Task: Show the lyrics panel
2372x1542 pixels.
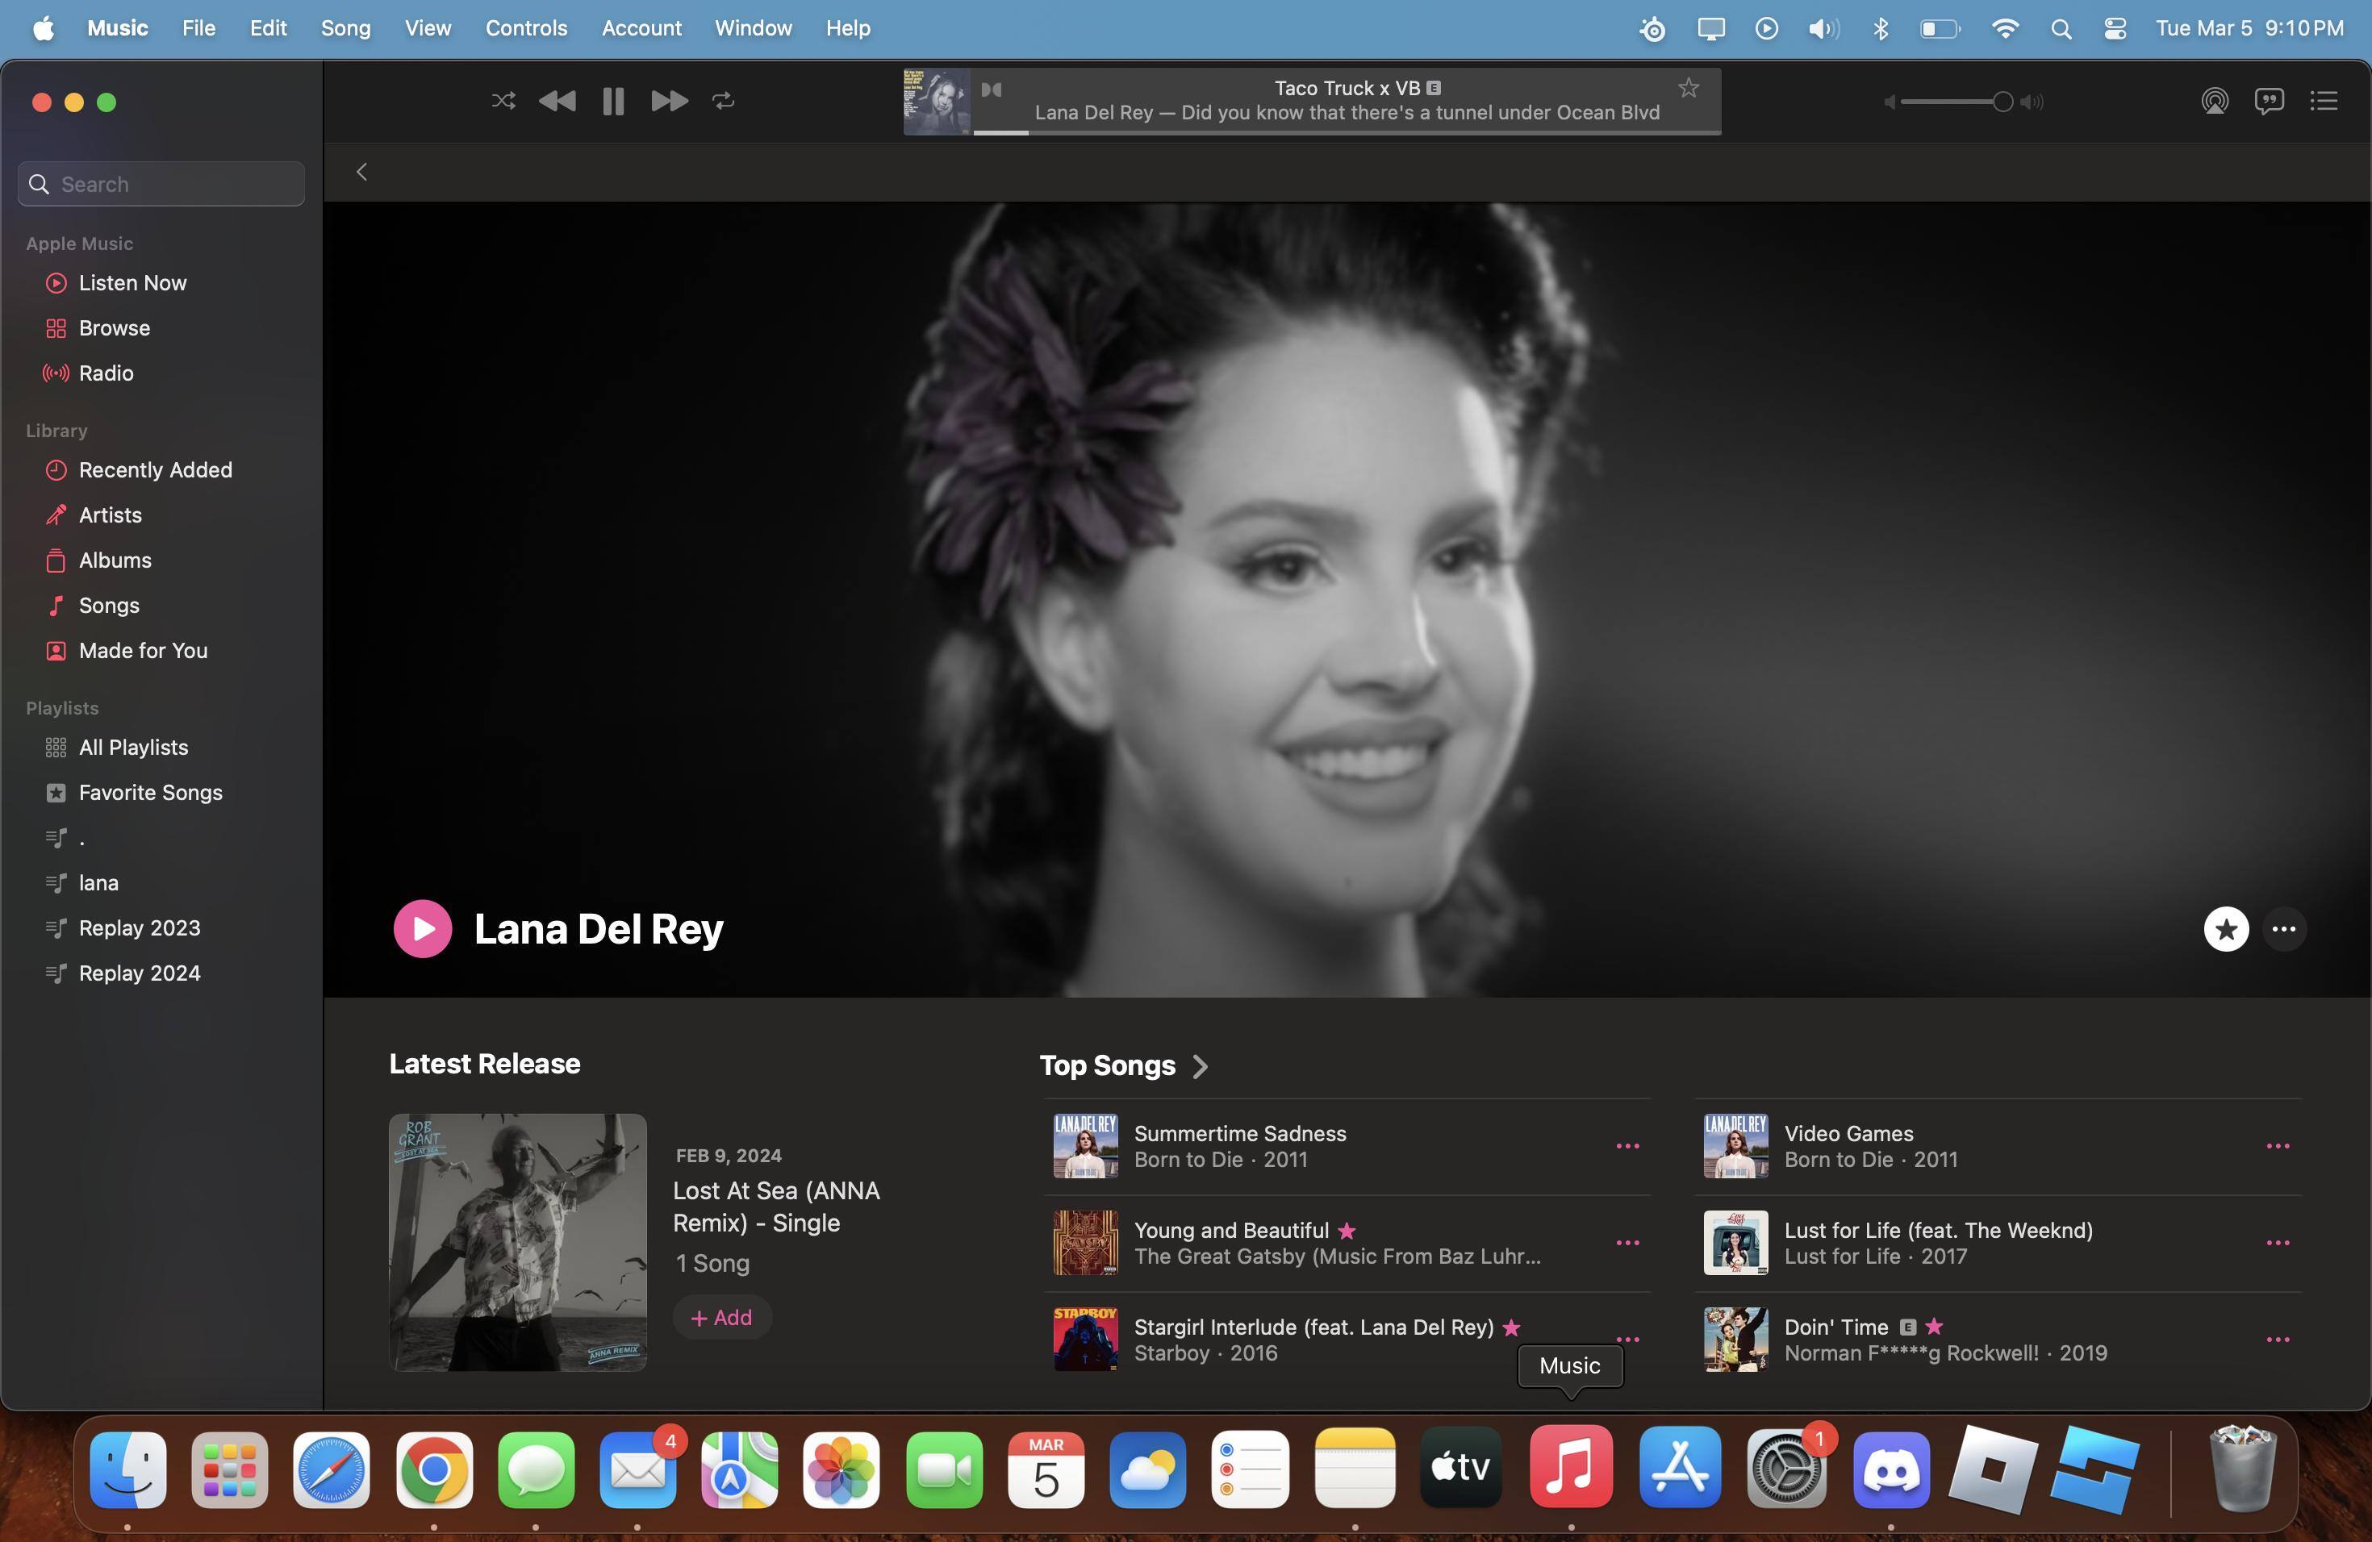Action: coord(2269,101)
